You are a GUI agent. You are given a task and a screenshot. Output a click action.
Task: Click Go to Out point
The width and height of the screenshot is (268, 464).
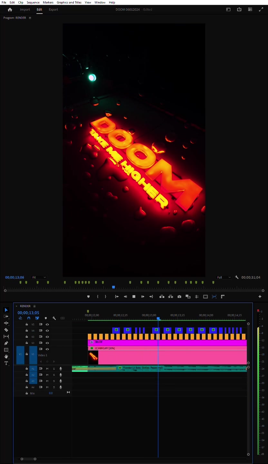151,296
